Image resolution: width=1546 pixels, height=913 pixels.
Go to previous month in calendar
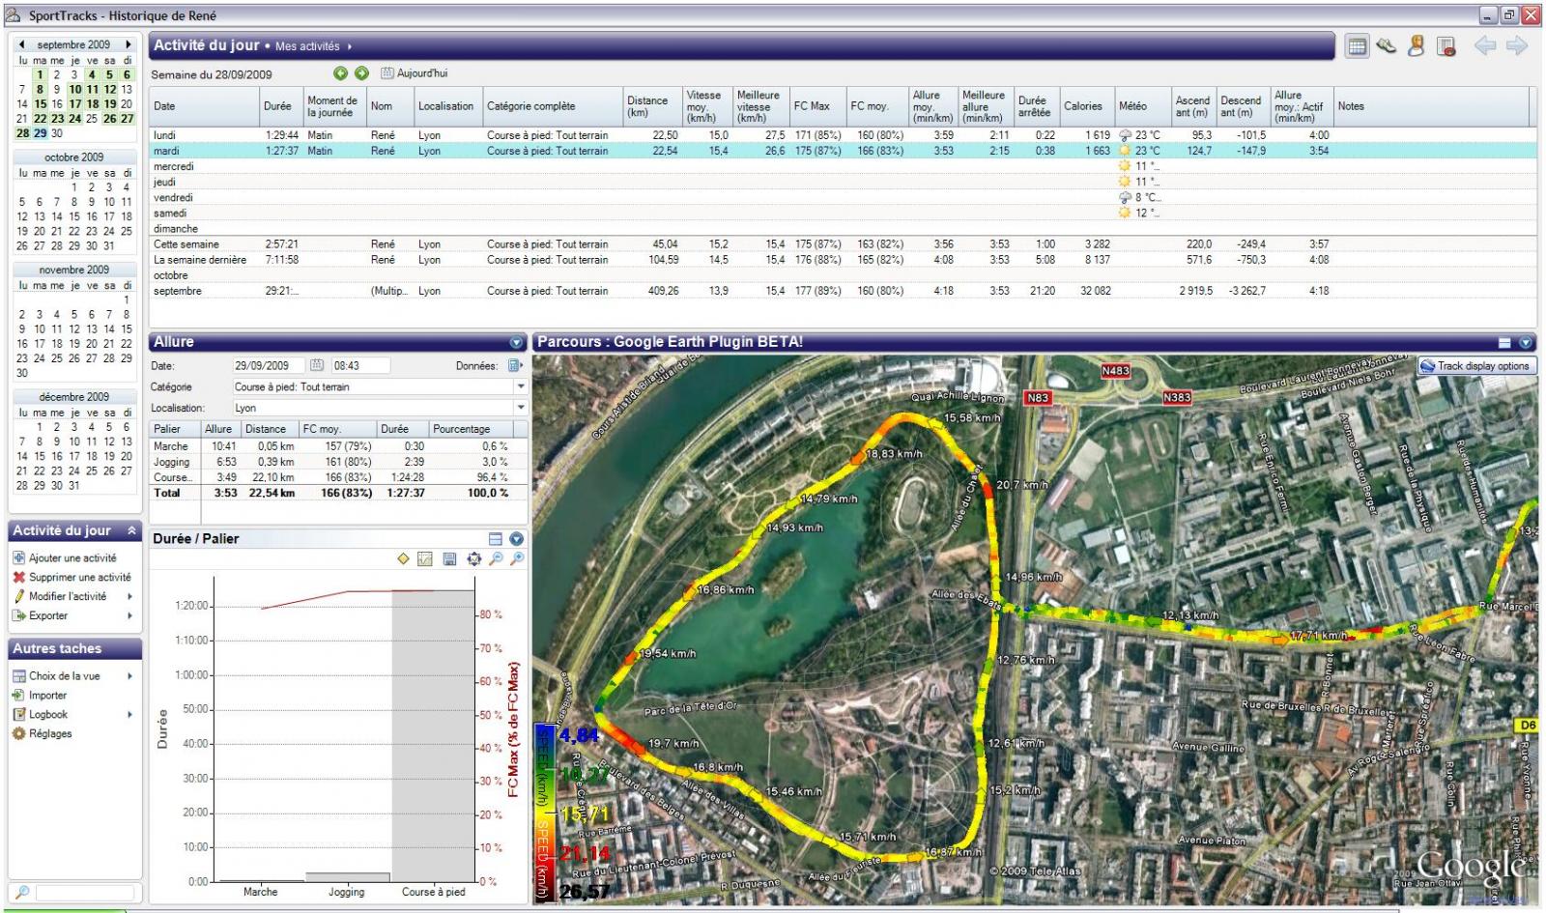click(x=21, y=44)
